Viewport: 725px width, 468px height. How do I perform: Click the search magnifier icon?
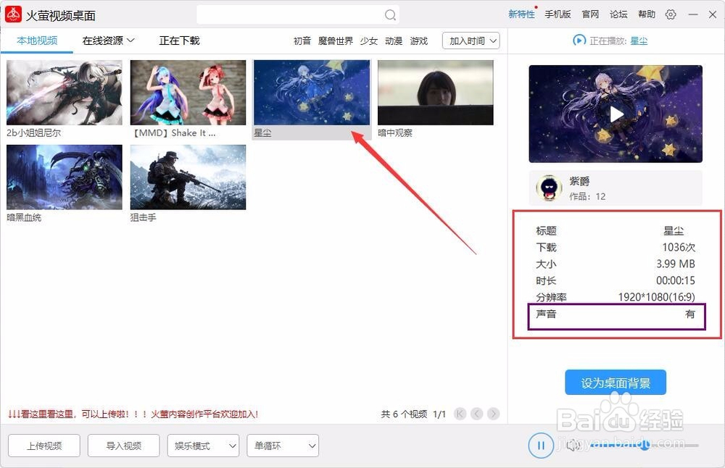tap(390, 15)
